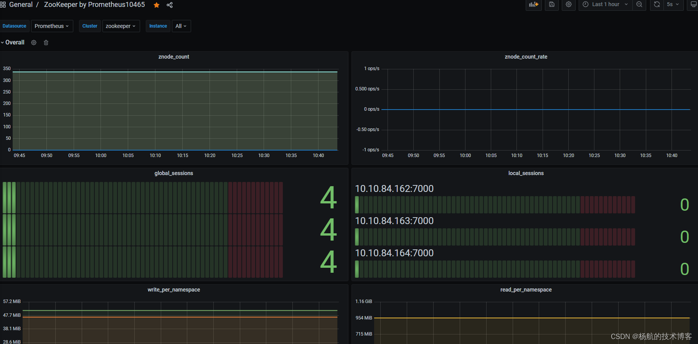Image resolution: width=698 pixels, height=344 pixels.
Task: Open the znode_count panel title menu
Action: (x=174, y=57)
